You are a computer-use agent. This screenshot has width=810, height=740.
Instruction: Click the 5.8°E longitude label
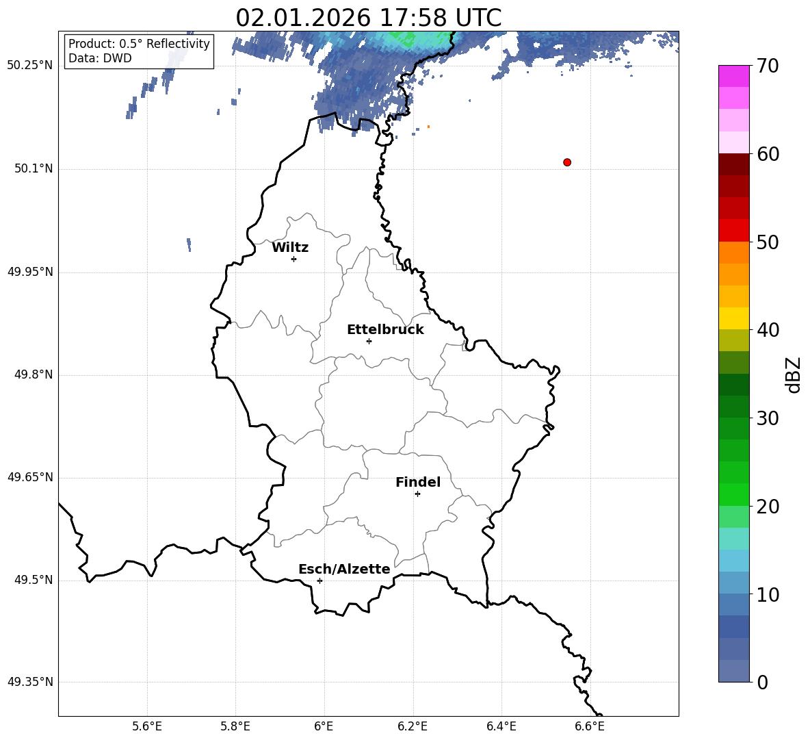[235, 726]
